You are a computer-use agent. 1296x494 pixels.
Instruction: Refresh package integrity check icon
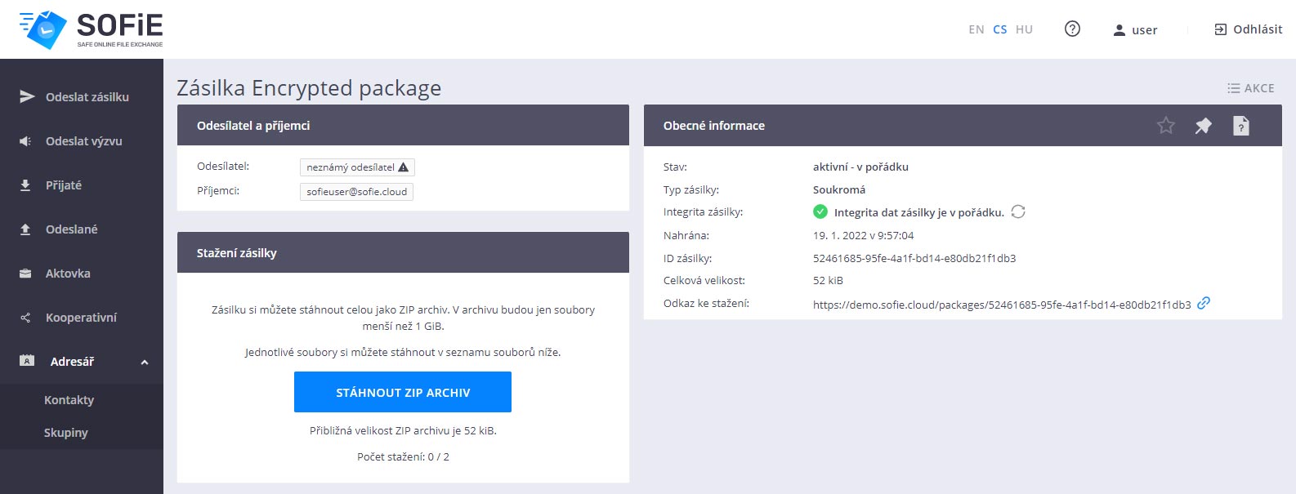point(1018,212)
